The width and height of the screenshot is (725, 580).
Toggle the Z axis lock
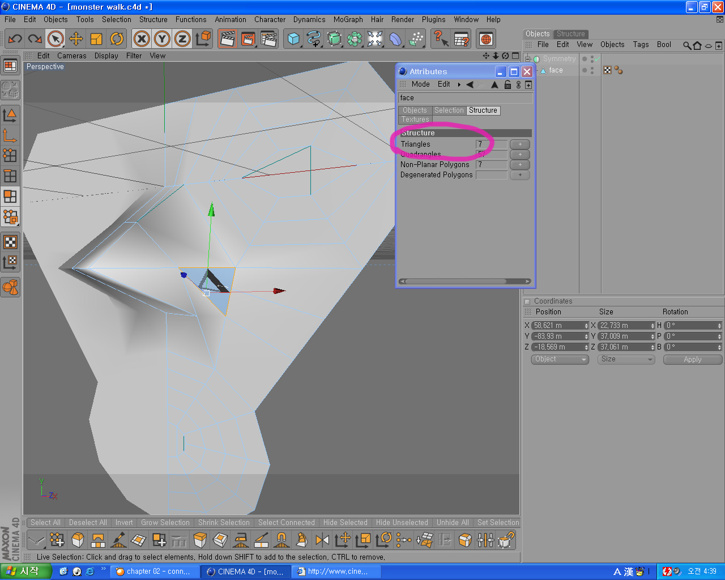(182, 39)
